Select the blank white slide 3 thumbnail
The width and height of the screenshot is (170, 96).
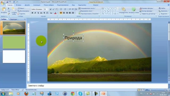14,57
